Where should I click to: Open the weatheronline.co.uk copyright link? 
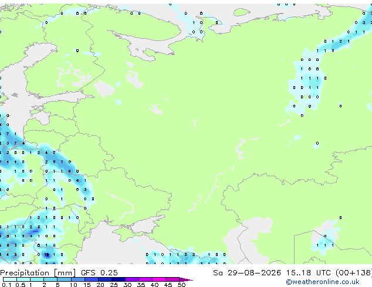point(323,282)
